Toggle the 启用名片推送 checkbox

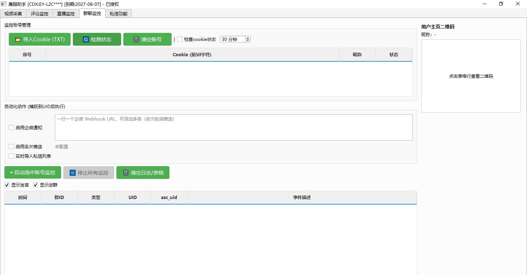tap(11, 146)
